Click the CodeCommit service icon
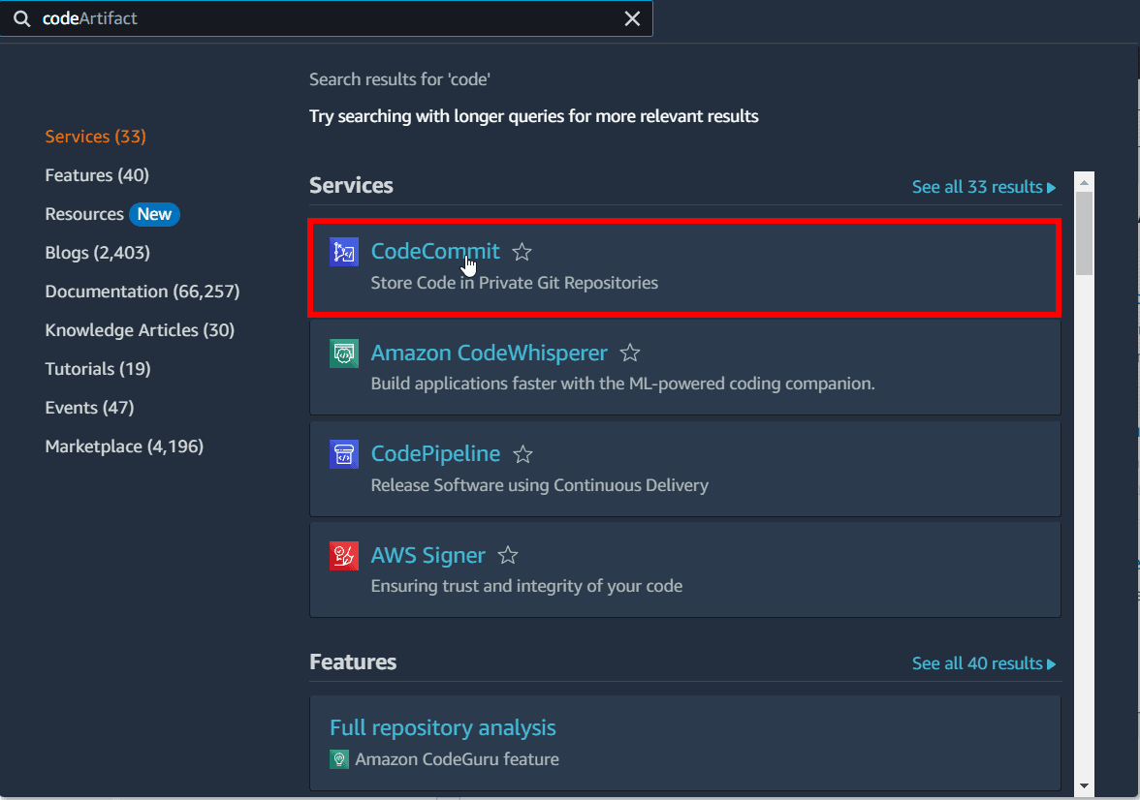This screenshot has width=1140, height=800. coord(344,252)
